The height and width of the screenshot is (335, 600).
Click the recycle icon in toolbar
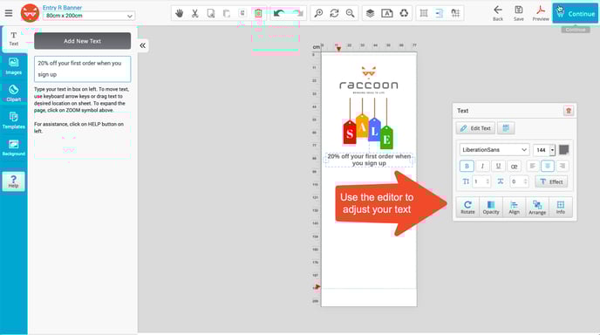404,13
